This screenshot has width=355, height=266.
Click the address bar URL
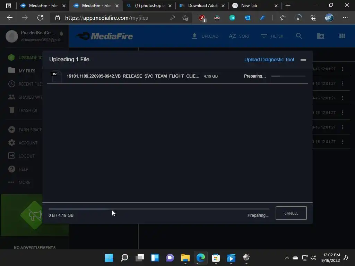106,18
